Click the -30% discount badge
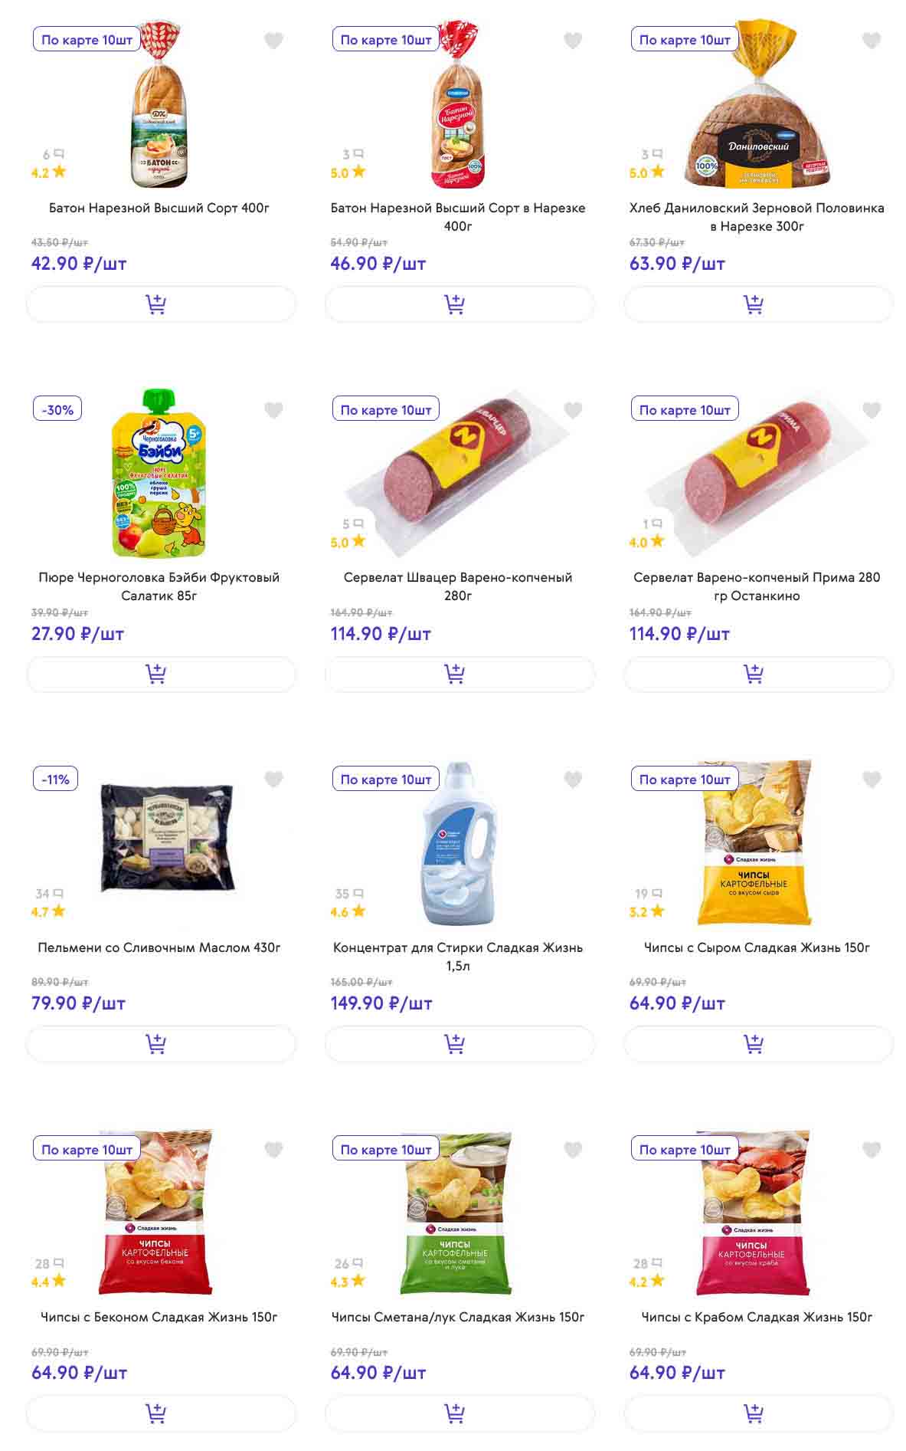Screen dimensions: 906x1451 57,410
